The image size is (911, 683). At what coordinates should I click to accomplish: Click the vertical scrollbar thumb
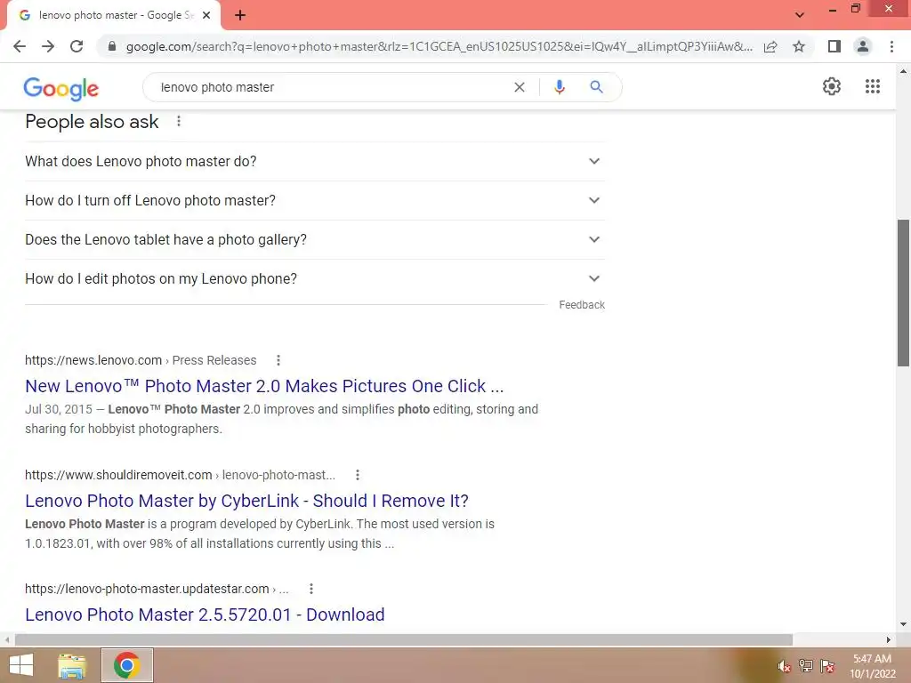904,293
